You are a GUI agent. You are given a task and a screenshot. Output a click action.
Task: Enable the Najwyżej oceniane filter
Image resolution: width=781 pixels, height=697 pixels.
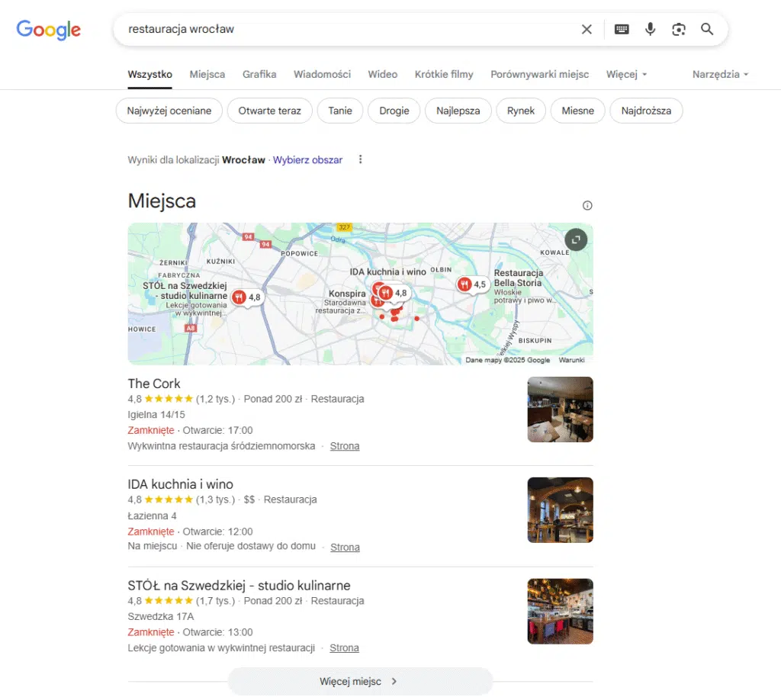[x=169, y=111]
